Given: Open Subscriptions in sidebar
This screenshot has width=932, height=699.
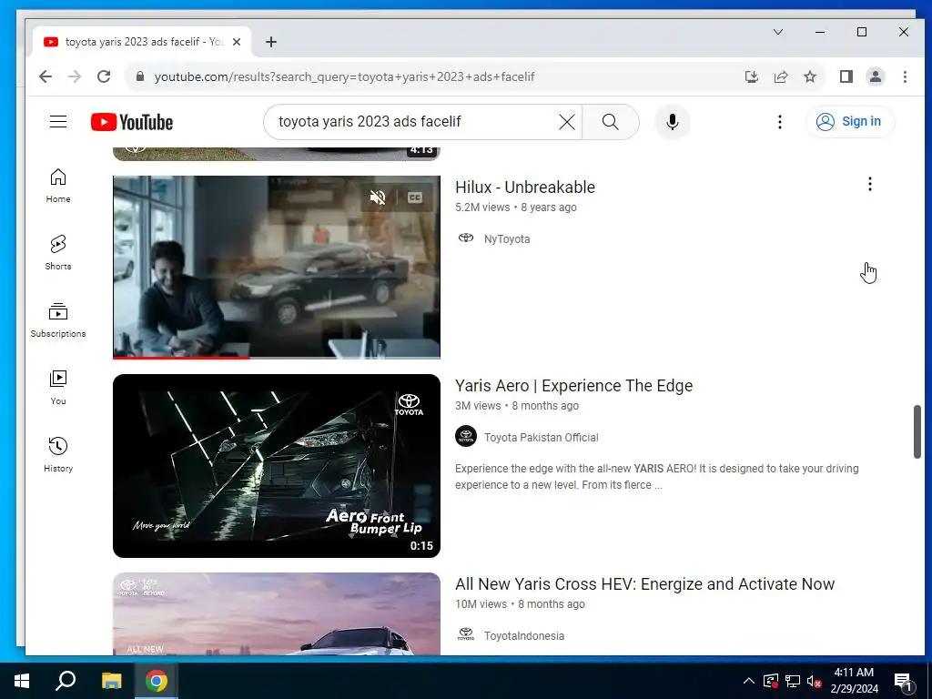Looking at the screenshot, I should 58,319.
